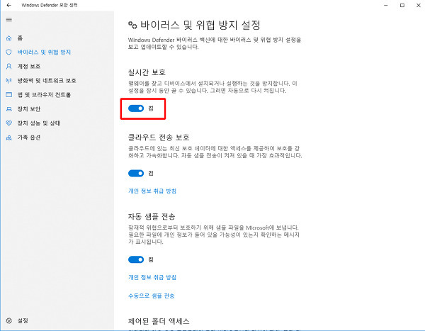Click the 바이러스 및 위협 방지 설정 page title
425x331 pixels.
200,25
